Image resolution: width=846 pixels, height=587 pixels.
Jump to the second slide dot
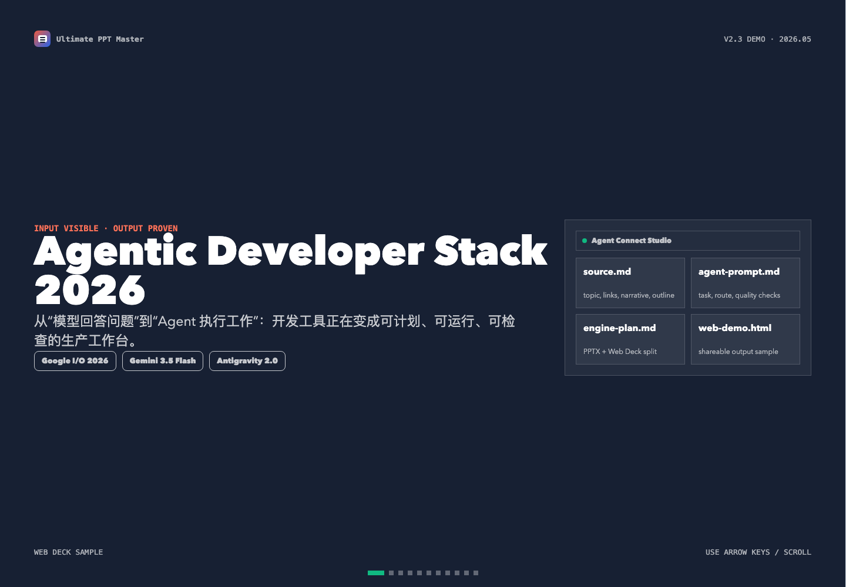coord(391,573)
